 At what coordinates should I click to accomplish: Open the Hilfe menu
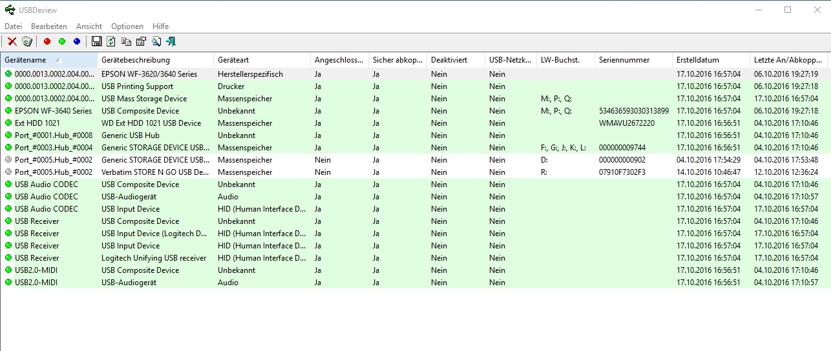coord(161,26)
